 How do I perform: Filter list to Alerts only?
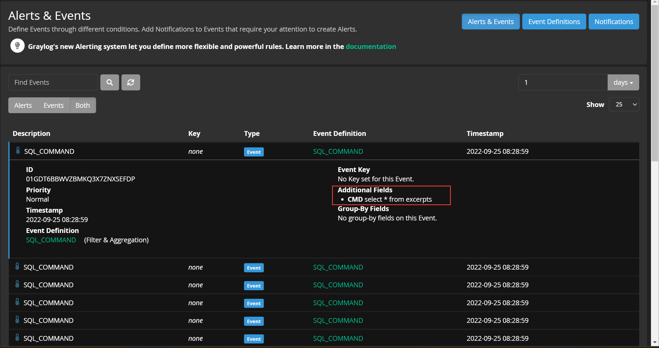(x=23, y=105)
